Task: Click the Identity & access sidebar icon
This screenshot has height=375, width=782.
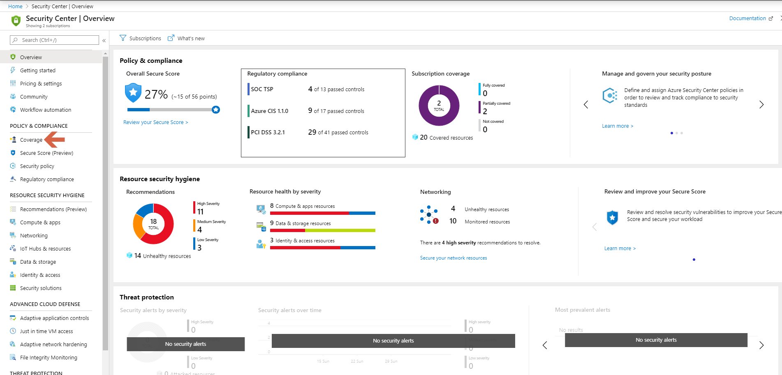Action: tap(13, 275)
